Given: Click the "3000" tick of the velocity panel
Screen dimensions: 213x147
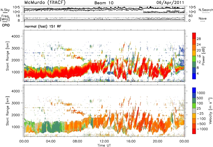Looking at the screenshot, I should click(16, 103).
